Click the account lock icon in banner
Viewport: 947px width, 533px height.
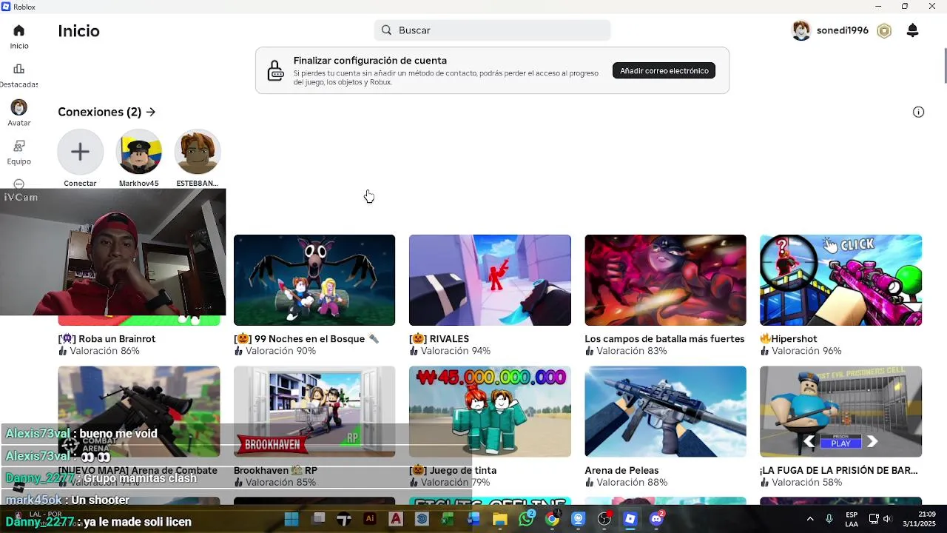tap(275, 70)
